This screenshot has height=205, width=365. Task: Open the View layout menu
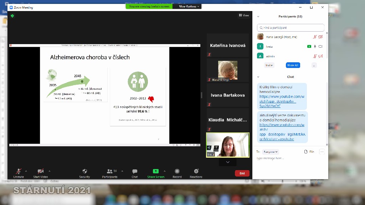coord(244,15)
